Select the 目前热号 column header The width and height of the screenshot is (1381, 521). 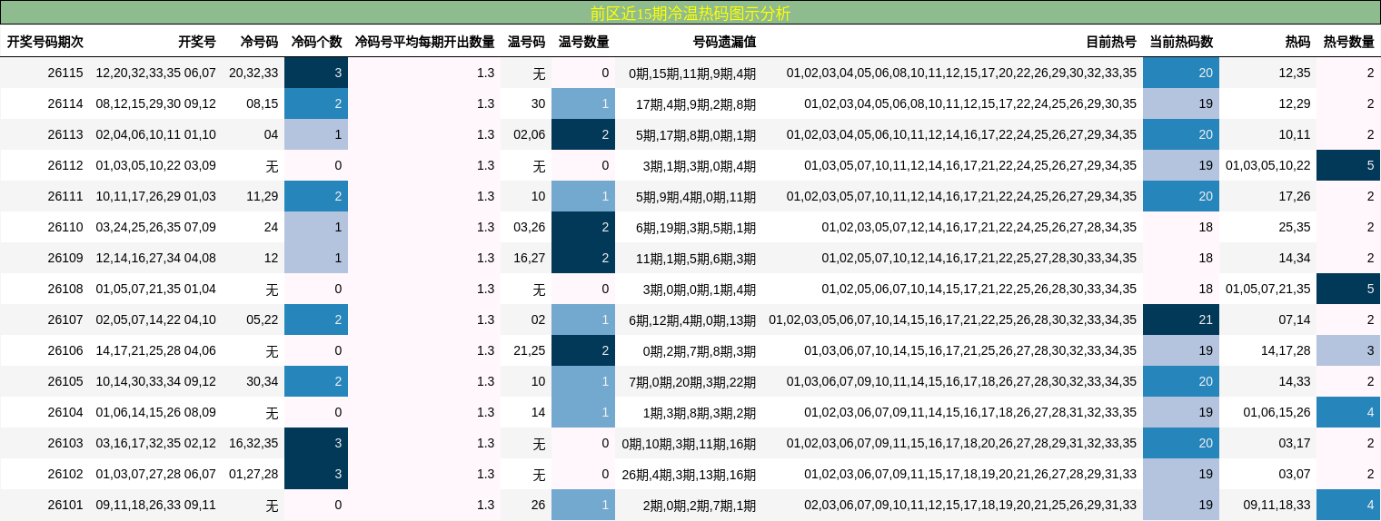[1111, 42]
